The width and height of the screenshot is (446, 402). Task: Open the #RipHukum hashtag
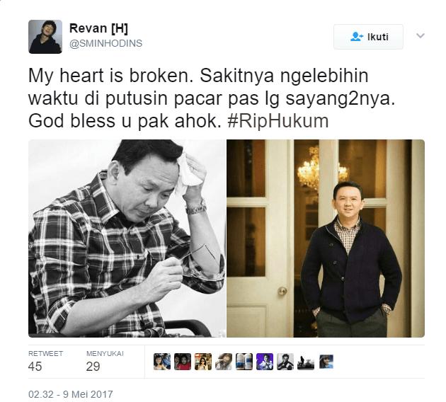[x=278, y=121]
